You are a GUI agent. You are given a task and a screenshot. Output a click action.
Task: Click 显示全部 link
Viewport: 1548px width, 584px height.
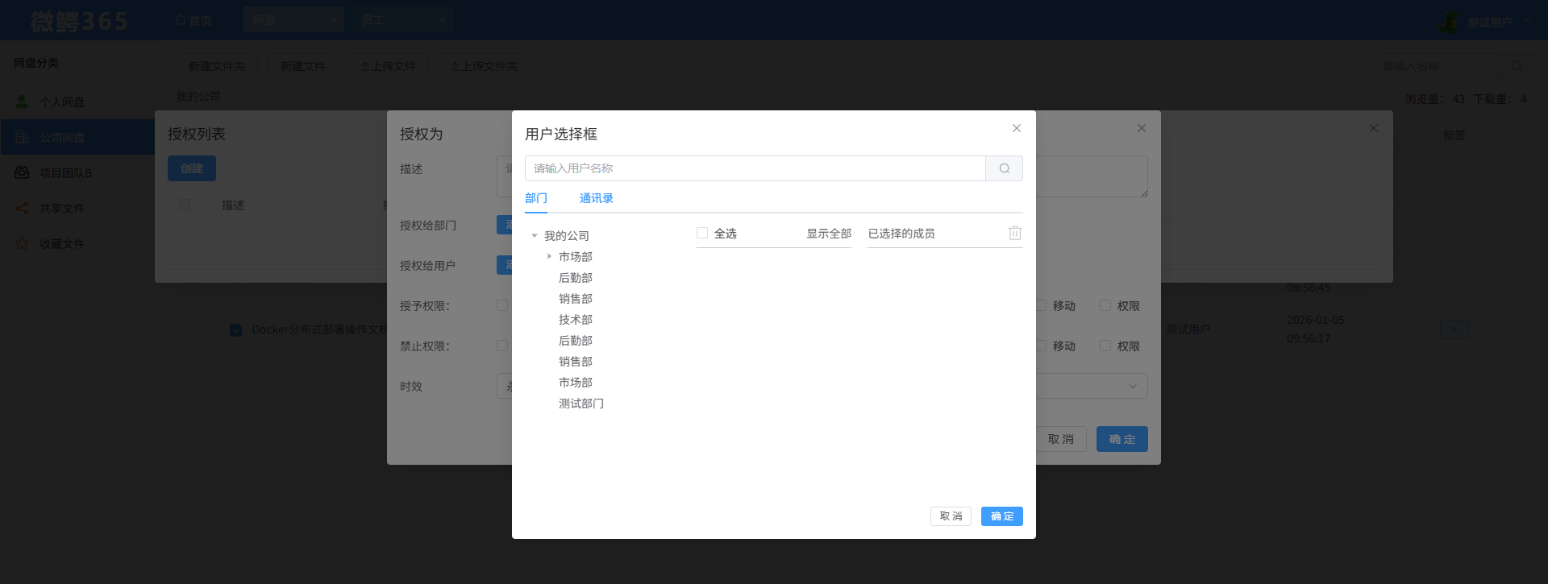coord(829,234)
